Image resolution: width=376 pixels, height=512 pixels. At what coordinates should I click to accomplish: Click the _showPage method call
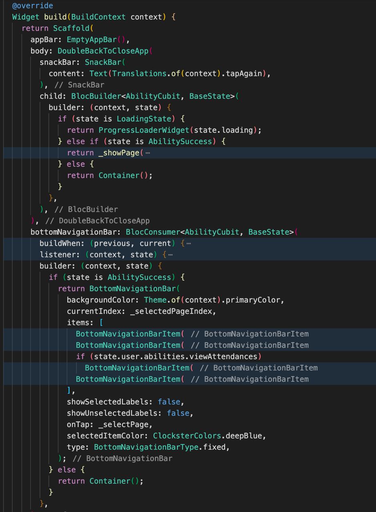pyautogui.click(x=119, y=153)
